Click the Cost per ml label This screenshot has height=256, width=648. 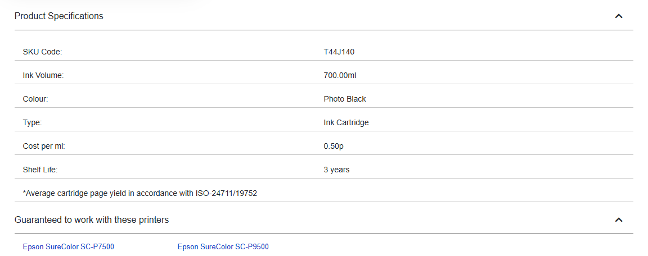(x=44, y=147)
